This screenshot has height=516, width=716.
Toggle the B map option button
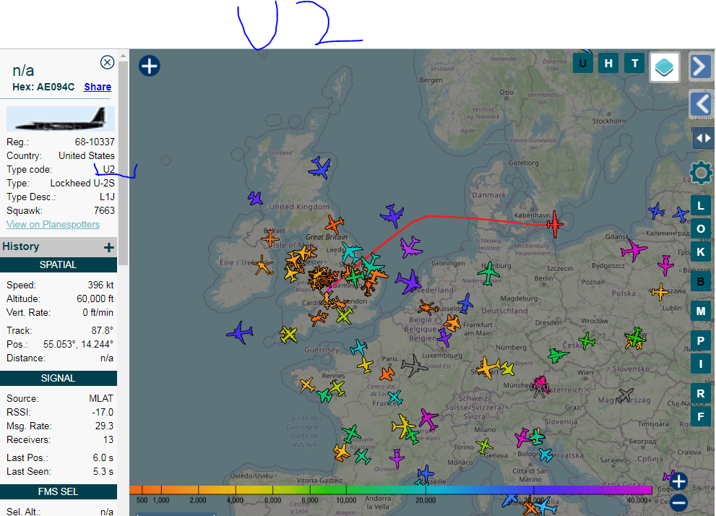701,281
